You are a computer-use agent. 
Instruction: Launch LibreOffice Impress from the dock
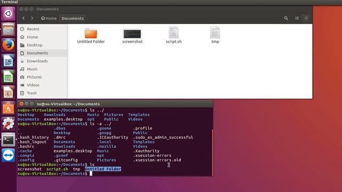(9, 92)
